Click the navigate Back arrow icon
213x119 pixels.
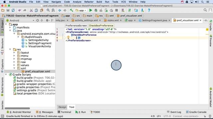coord(60,10)
